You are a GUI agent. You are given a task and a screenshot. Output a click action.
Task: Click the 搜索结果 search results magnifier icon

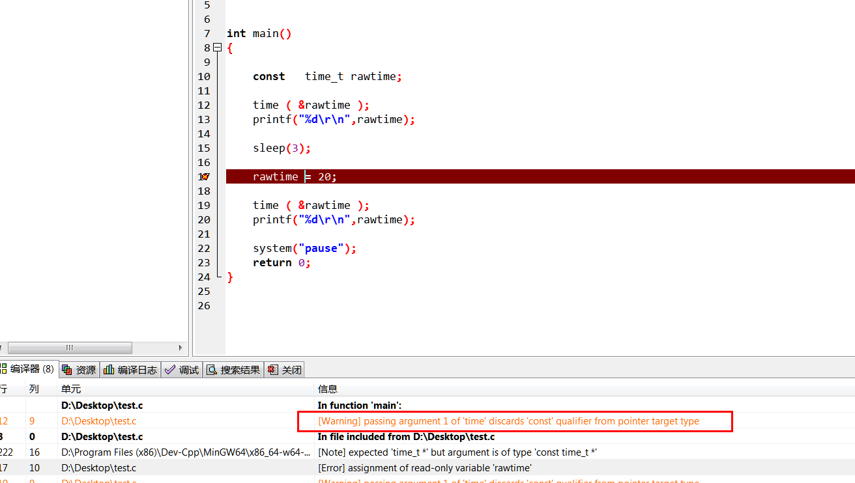[x=211, y=369]
